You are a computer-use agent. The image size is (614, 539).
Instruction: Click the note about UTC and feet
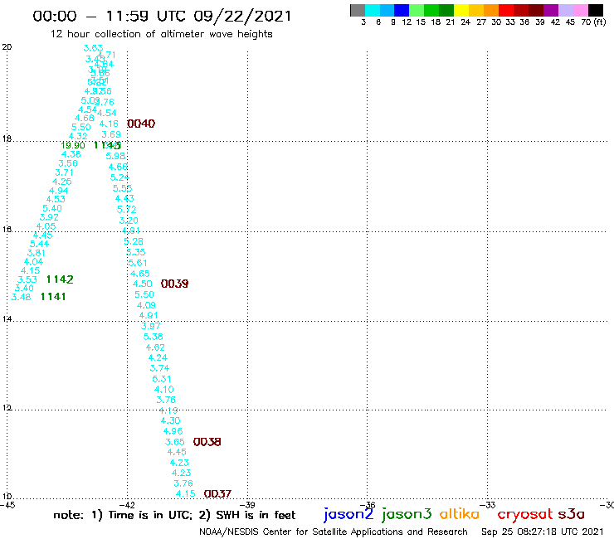coord(174,515)
